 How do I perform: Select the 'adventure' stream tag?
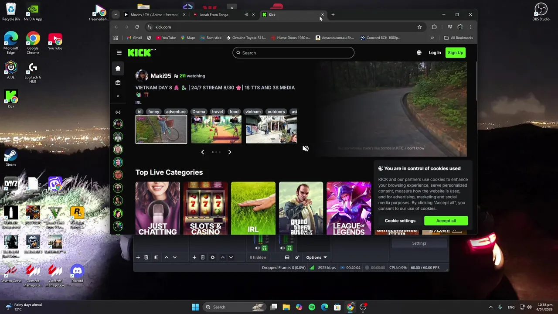[176, 112]
